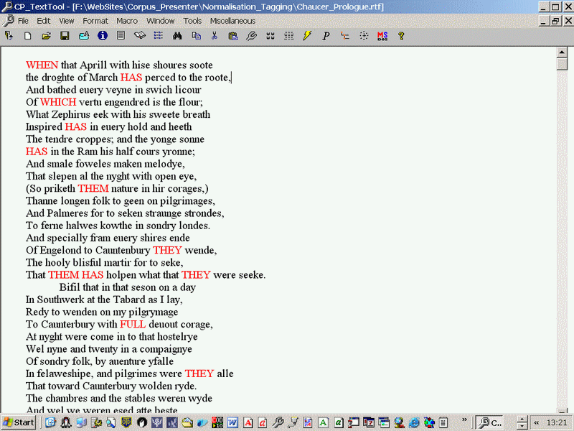574x431 pixels.
Task: Open the Macro menu
Action: click(x=127, y=21)
